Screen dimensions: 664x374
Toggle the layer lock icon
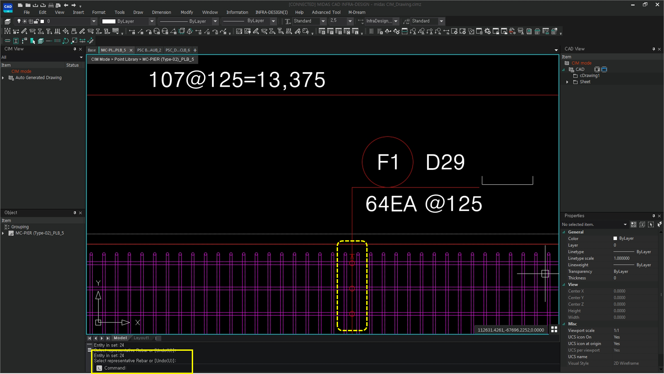[37, 21]
